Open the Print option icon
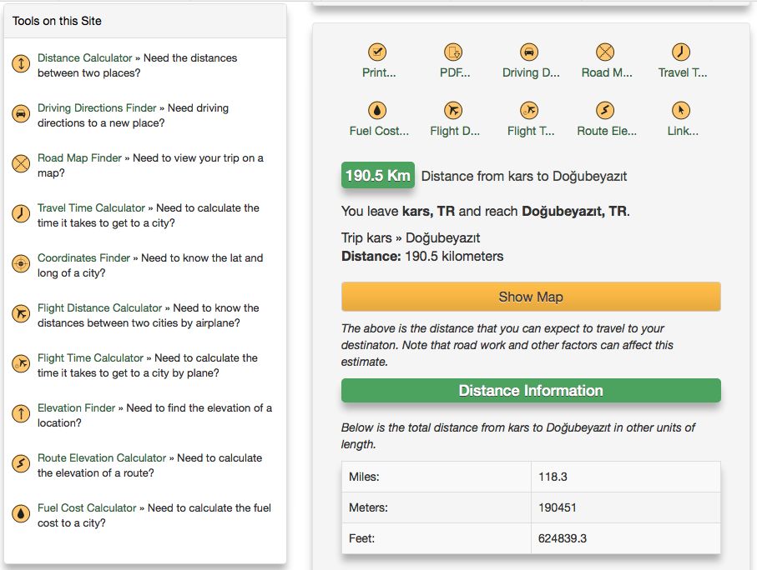 (x=377, y=51)
